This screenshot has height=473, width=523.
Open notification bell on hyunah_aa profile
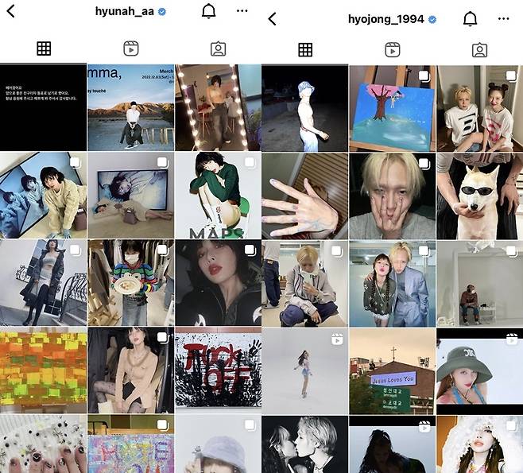coord(209,12)
